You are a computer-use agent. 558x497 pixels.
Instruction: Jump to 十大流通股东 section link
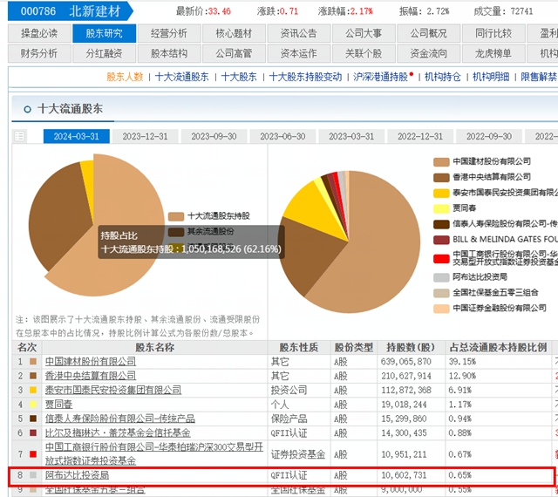(182, 77)
